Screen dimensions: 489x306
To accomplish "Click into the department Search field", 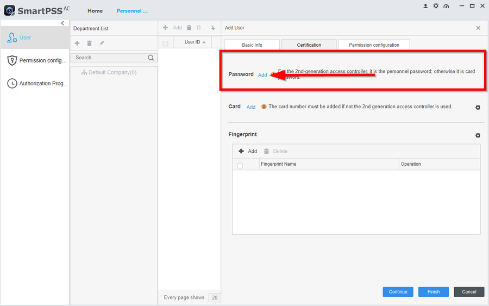I will coord(109,58).
